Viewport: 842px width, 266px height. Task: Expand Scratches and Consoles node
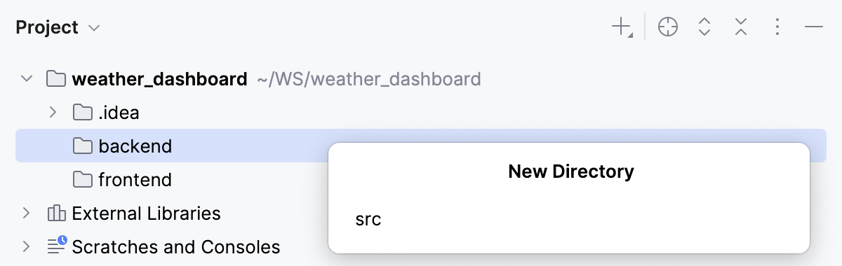pyautogui.click(x=27, y=246)
